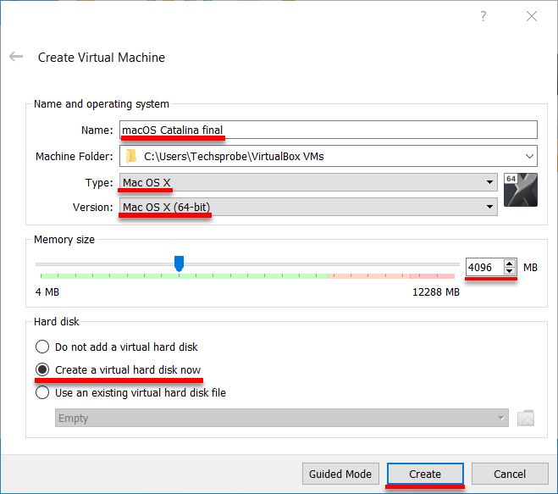Edit the Name text field

(328, 130)
